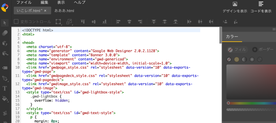Image resolution: width=276 pixels, height=123 pixels.
Task: Click the bounding box transform icon
Action: (x=58, y=22)
